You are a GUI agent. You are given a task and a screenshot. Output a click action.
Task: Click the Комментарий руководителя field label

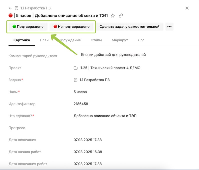33,56
